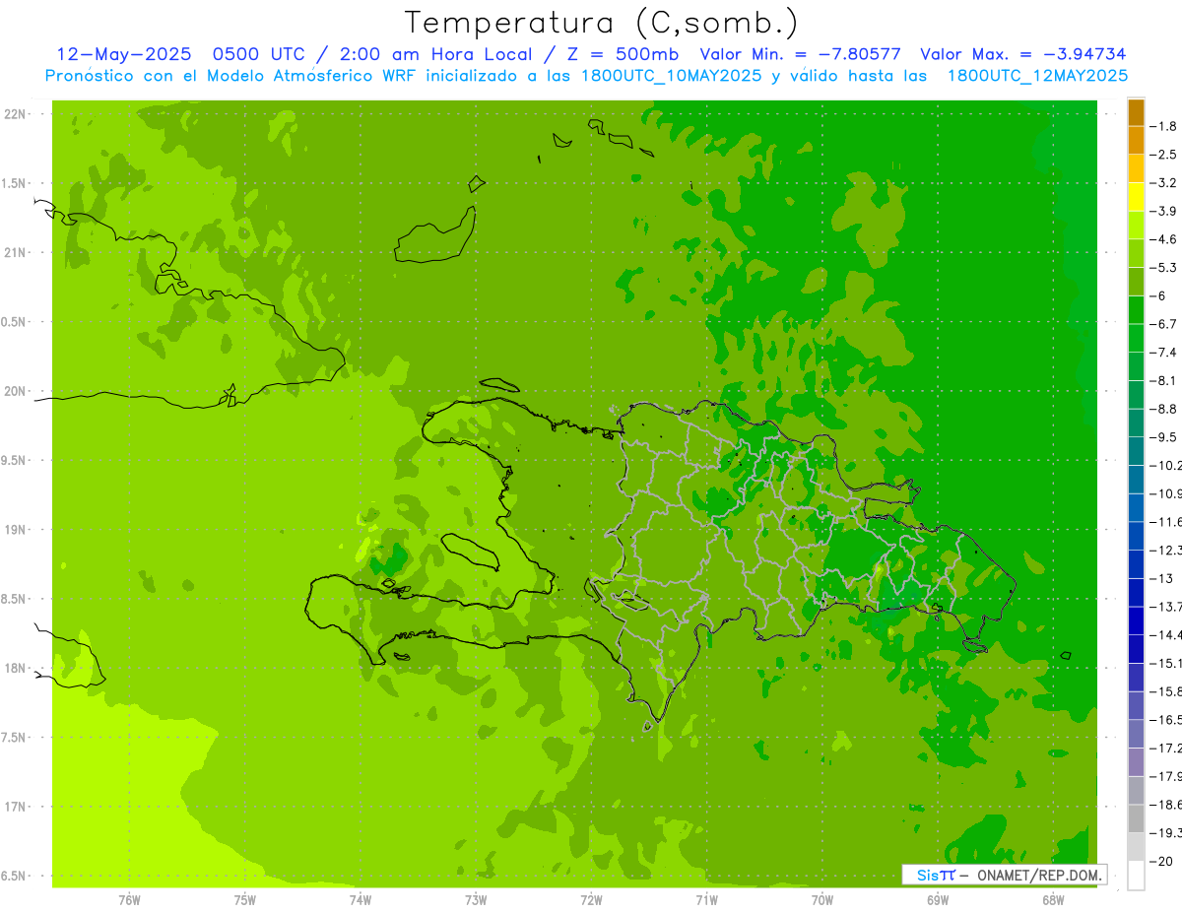Click the "-8.1" colorbar label
The image size is (1182, 913).
click(1165, 380)
